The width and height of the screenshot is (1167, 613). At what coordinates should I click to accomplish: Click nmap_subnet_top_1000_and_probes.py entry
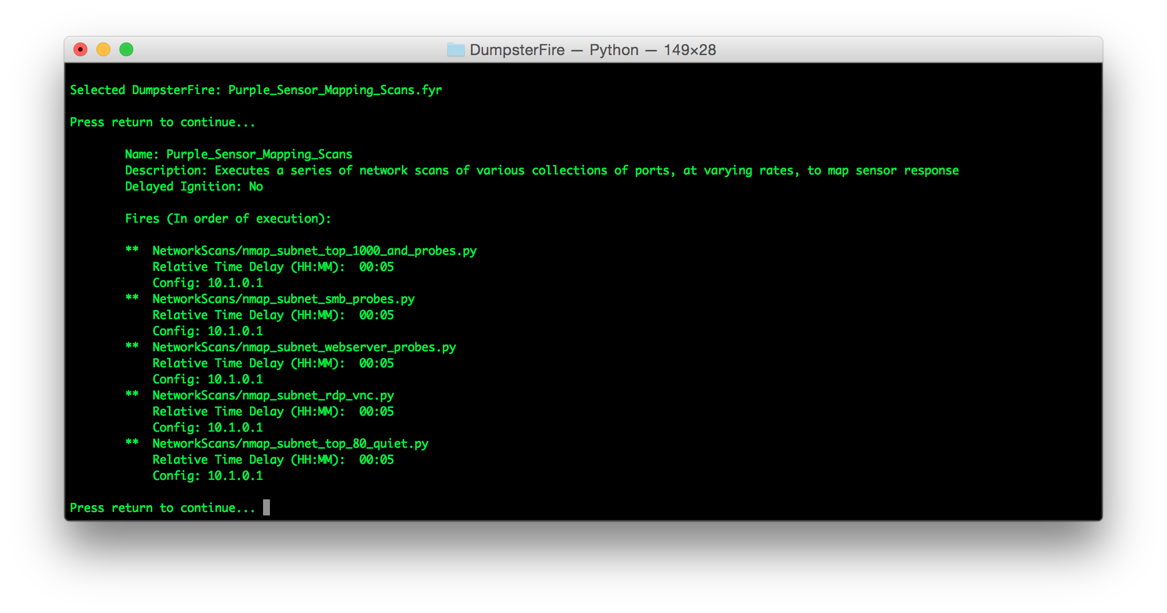pyautogui.click(x=315, y=251)
